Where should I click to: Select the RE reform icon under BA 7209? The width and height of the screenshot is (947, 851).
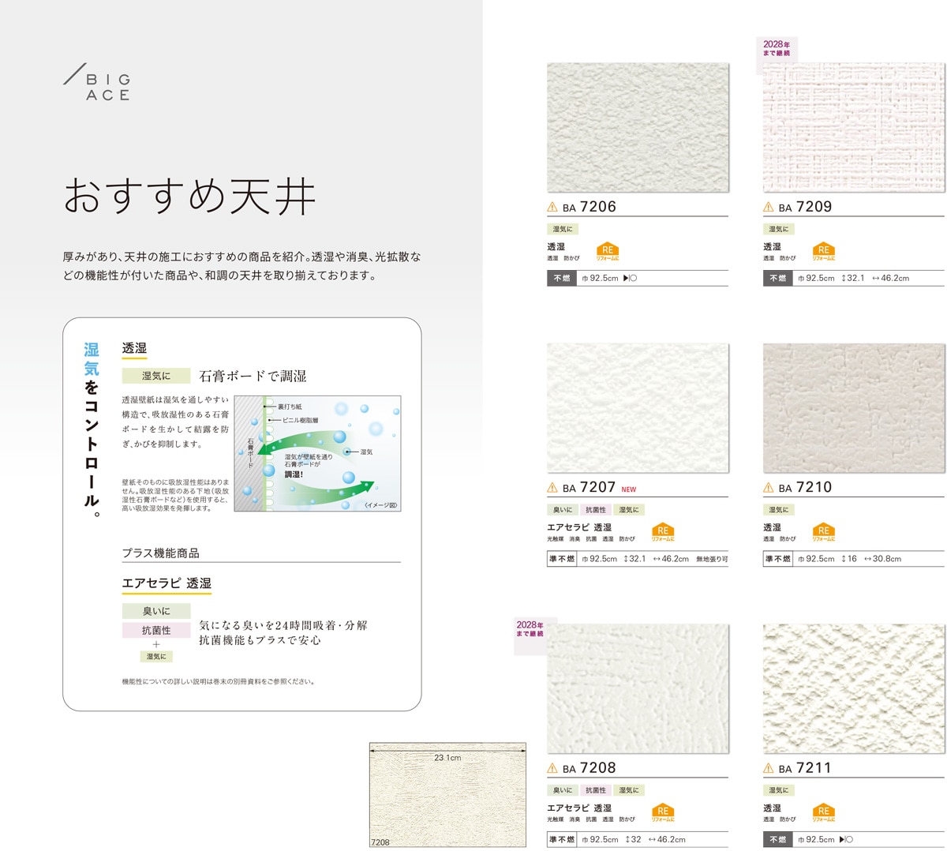pyautogui.click(x=823, y=252)
